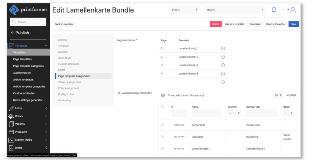The width and height of the screenshot is (315, 160).
Task: Click the red Delete button
Action: point(216,24)
